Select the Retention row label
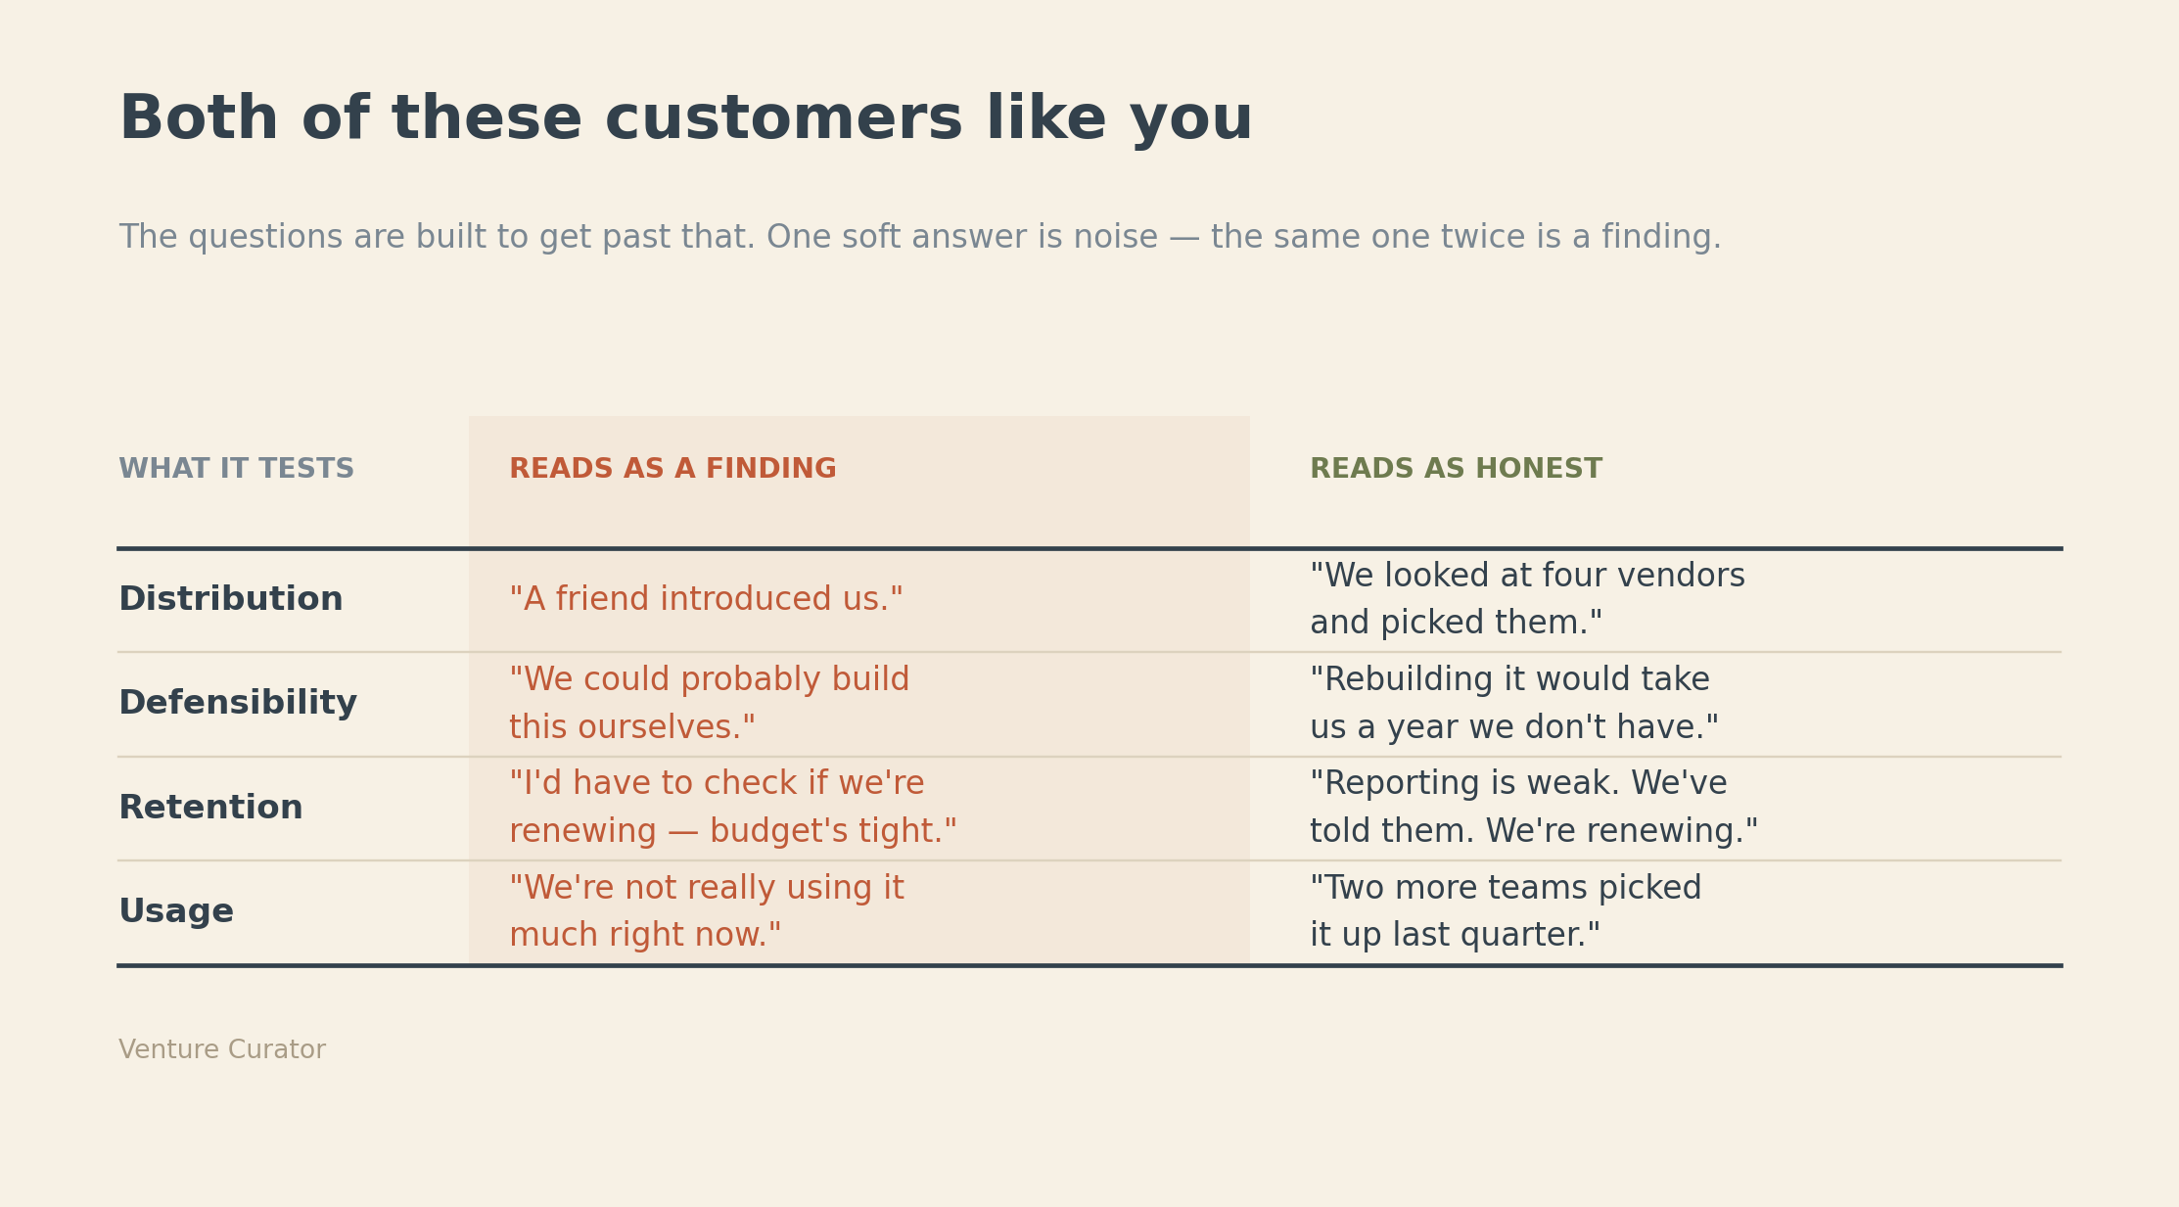 click(x=210, y=808)
